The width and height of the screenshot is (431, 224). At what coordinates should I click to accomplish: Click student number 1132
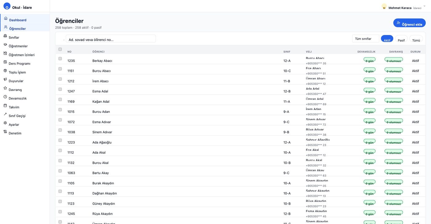pos(71,163)
